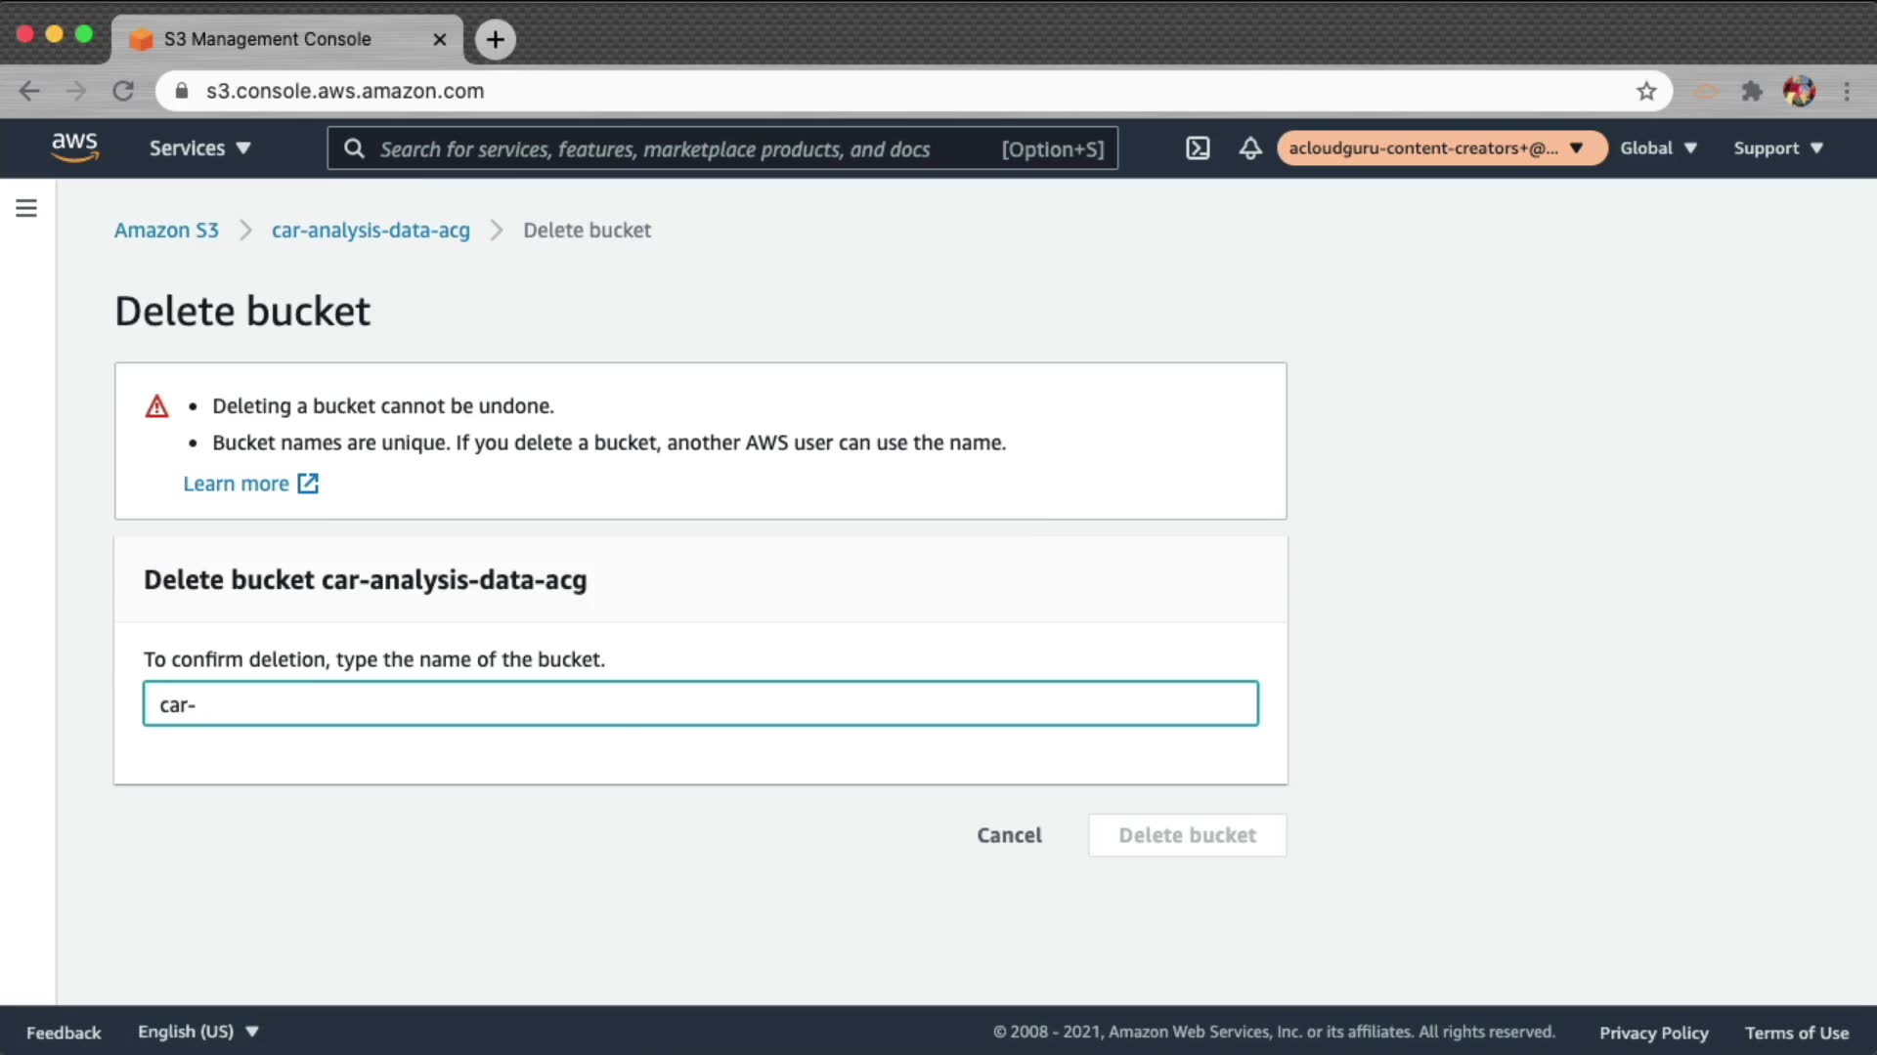1877x1055 pixels.
Task: Reload the page
Action: coord(123,91)
